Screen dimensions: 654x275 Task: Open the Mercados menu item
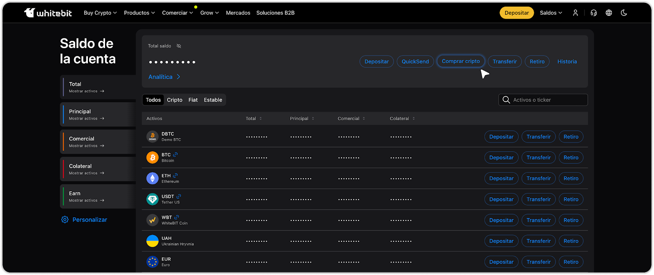pyautogui.click(x=238, y=13)
